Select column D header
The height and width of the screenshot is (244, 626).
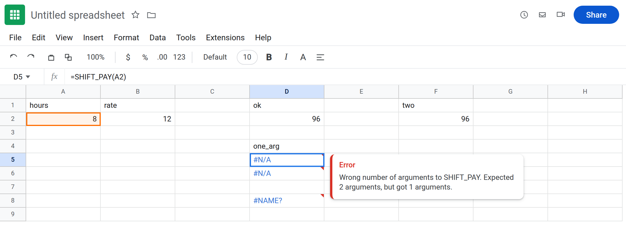pos(287,92)
